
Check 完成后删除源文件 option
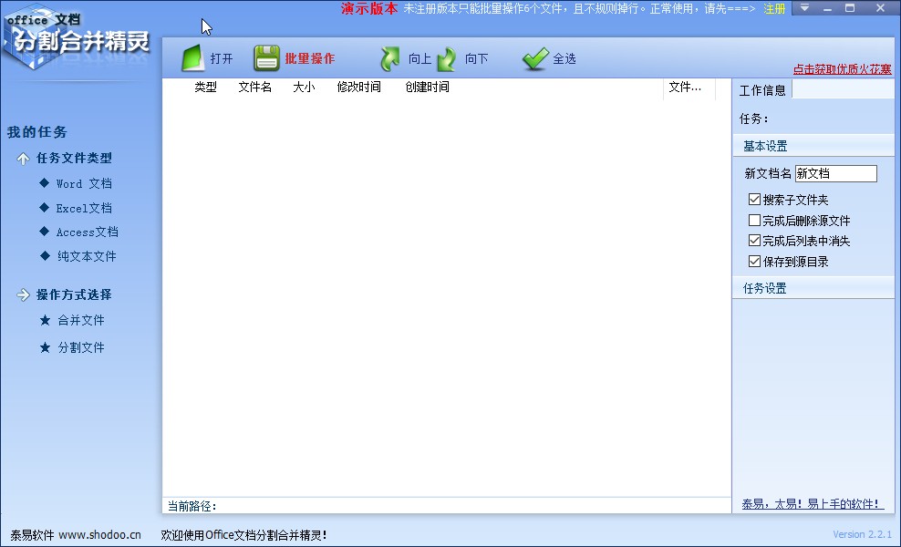[x=754, y=220]
